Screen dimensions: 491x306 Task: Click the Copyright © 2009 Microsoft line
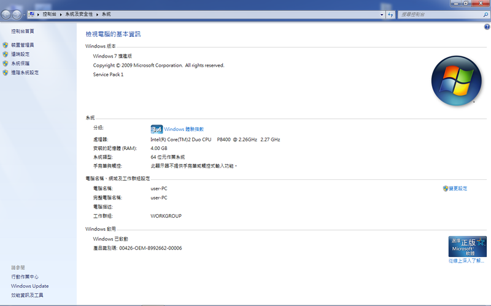point(158,65)
